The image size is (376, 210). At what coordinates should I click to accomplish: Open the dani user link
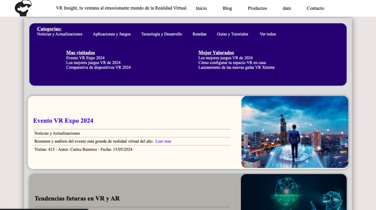pyautogui.click(x=287, y=8)
